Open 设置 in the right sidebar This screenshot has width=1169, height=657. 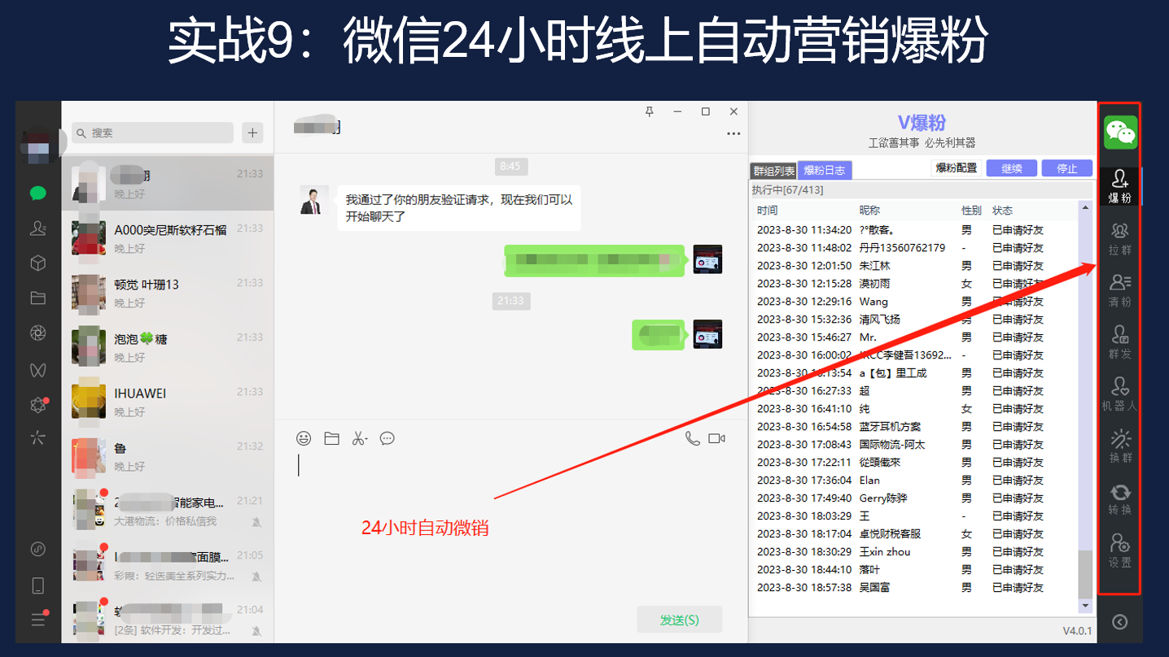tap(1120, 551)
